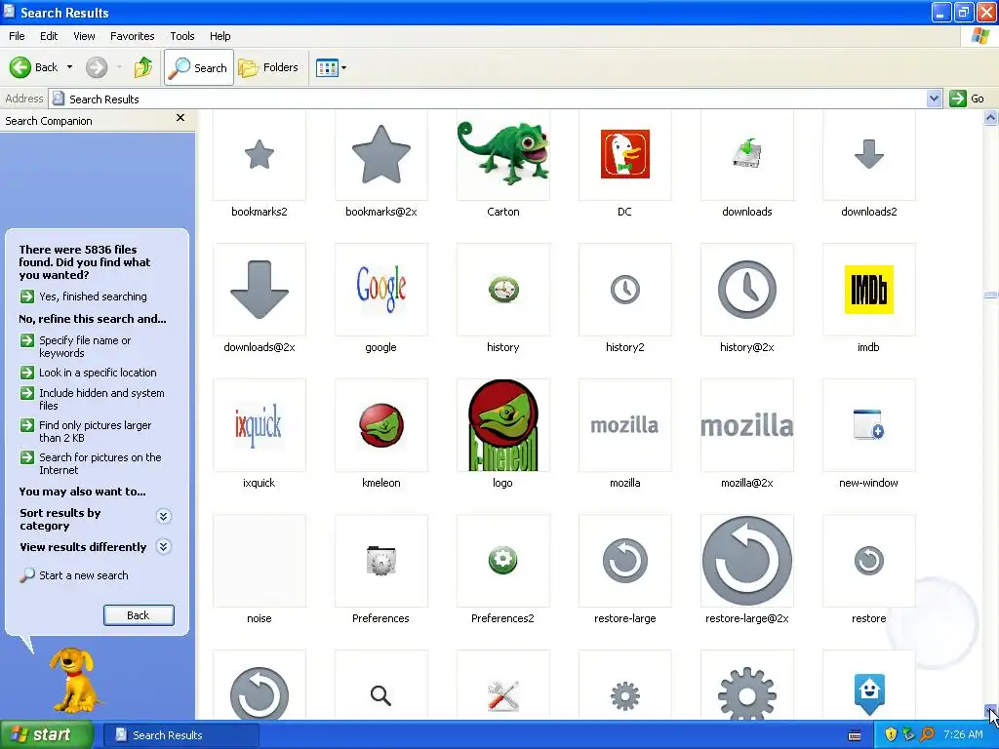Select the K-Meleon logo image file
The height and width of the screenshot is (749, 999).
(x=503, y=425)
